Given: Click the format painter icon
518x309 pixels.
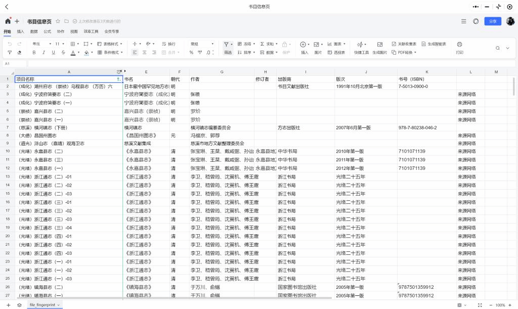Looking at the screenshot, I should click(x=10, y=52).
